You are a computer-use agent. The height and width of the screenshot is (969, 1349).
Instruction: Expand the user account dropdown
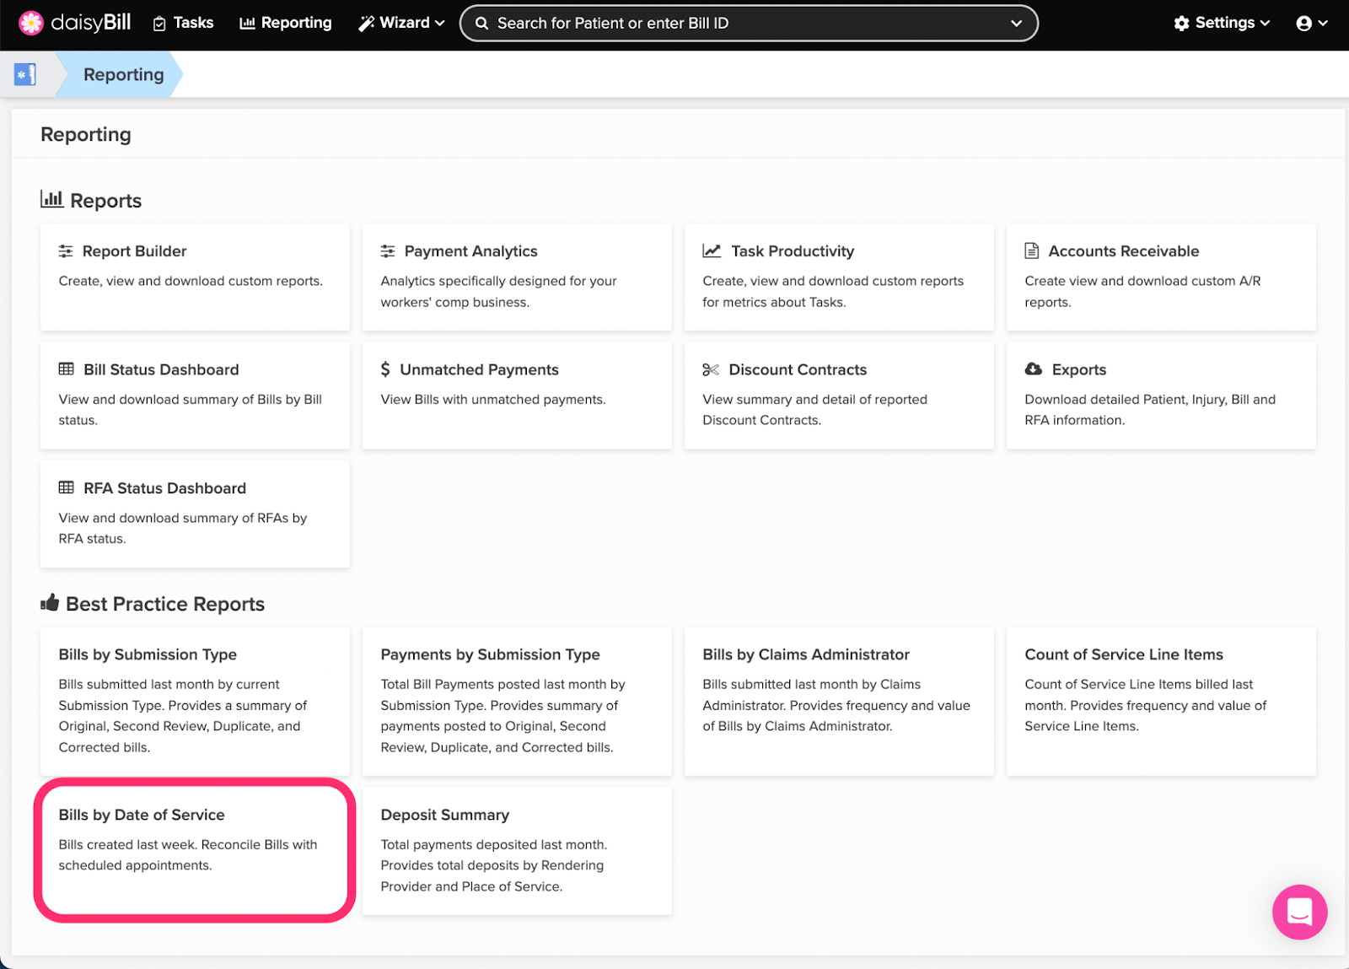coord(1311,23)
